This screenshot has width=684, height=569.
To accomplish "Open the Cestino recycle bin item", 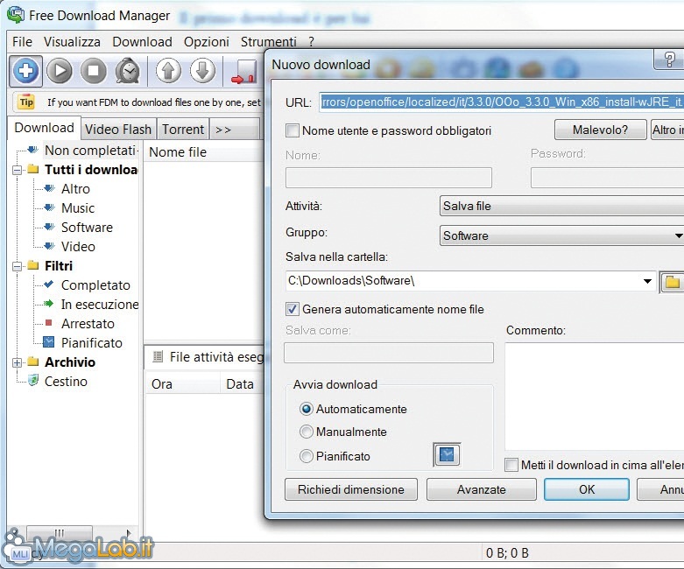I will click(x=66, y=382).
